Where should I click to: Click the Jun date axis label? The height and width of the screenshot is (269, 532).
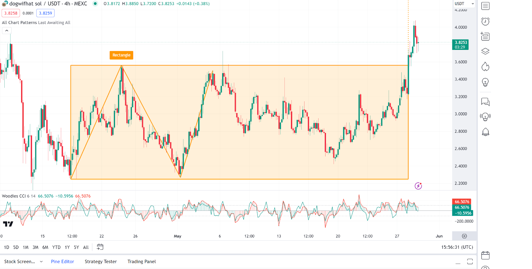439,236
